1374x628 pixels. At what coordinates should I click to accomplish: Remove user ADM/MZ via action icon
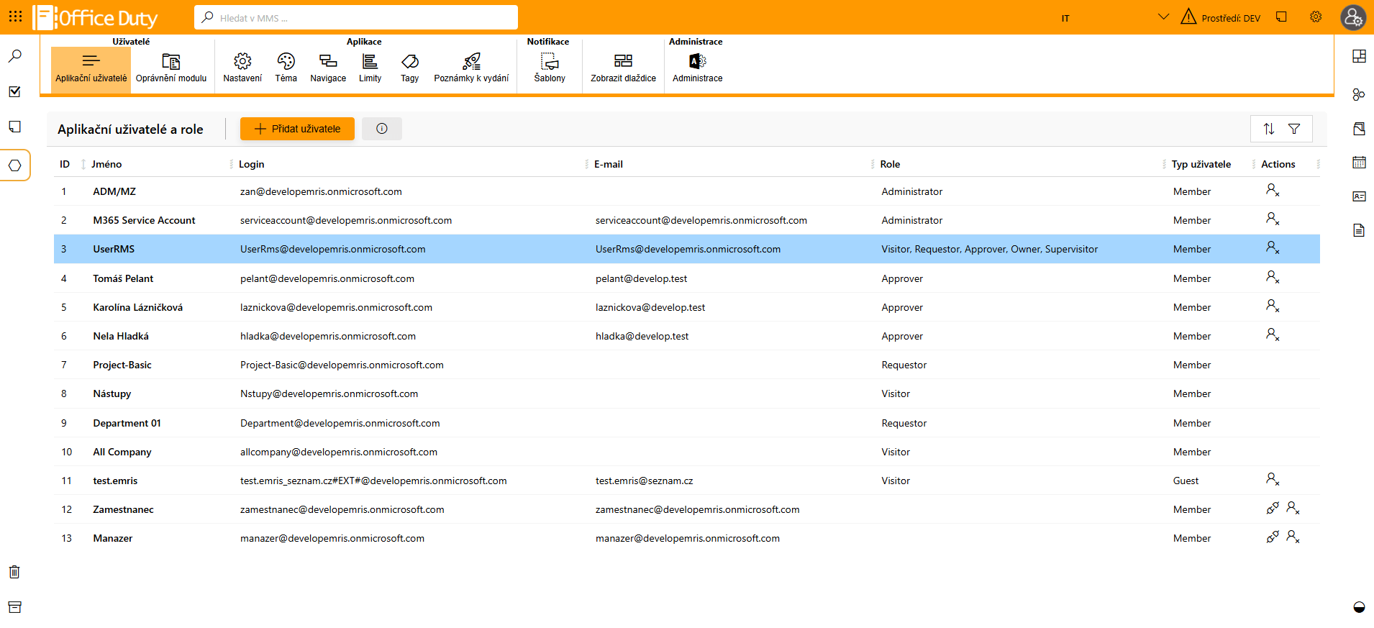[1273, 190]
